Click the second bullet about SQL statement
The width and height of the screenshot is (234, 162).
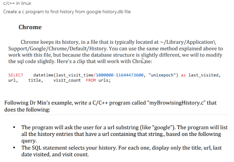122,151
